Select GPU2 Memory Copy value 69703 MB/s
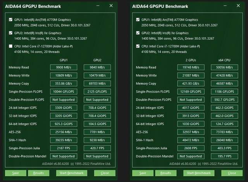Image resolution: width=248 pixels, height=182 pixels. 97,84
